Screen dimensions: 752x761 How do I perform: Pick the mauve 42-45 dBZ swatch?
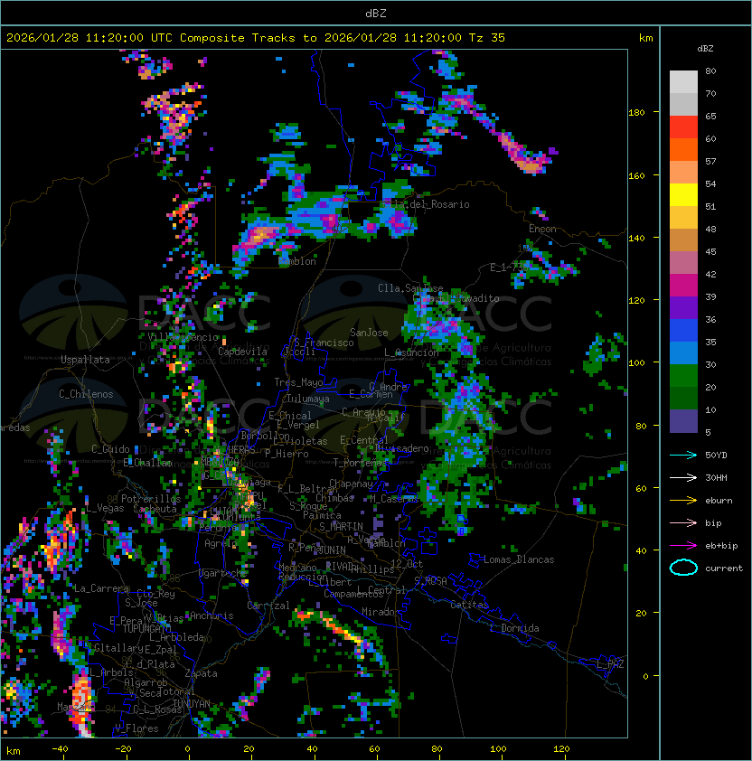tap(683, 263)
